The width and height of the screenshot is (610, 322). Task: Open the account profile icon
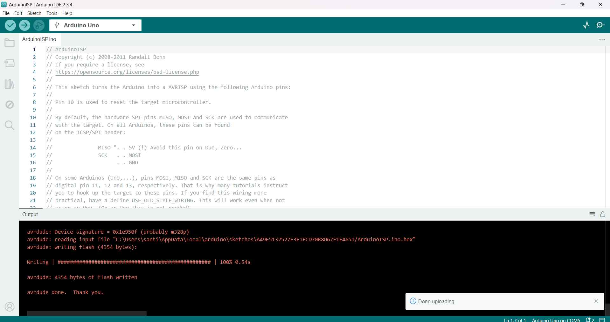coord(10,307)
